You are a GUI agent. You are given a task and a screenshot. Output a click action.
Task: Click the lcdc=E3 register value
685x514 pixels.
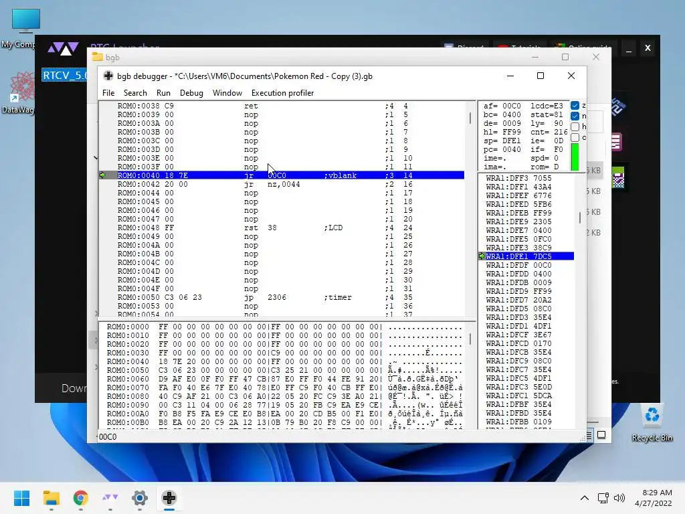click(x=547, y=106)
